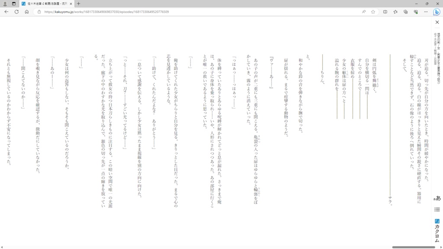This screenshot has height=249, width=443.
Task: Close the episode reader with X
Action: [437, 22]
